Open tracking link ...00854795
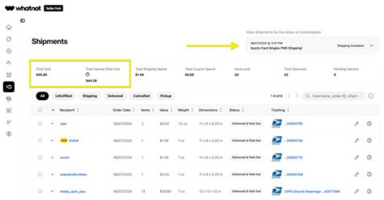 coord(293,124)
